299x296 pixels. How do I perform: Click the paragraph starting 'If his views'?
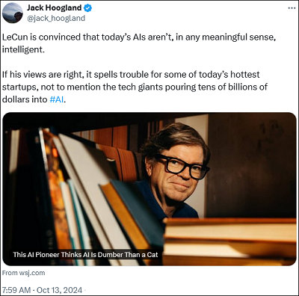[x=135, y=87]
